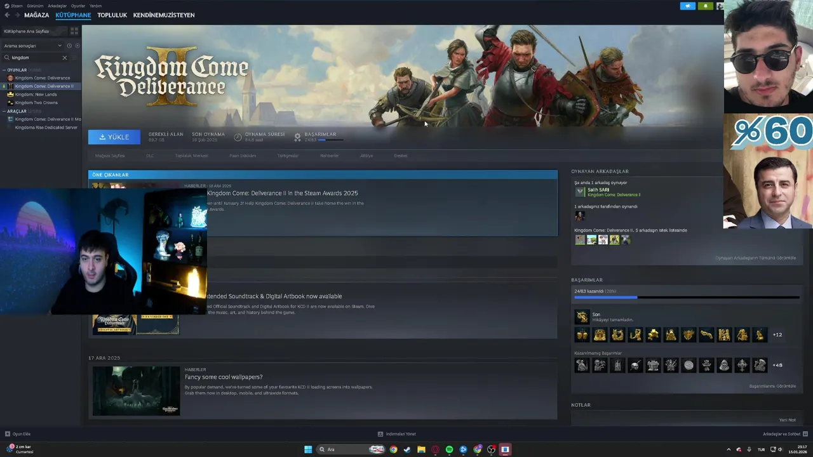Image resolution: width=813 pixels, height=457 pixels.
Task: Click Yeni Not in NOTLAR
Action: [787, 420]
